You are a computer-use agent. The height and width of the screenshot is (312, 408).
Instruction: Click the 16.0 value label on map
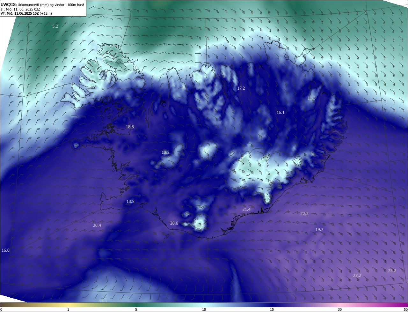pyautogui.click(x=5, y=250)
